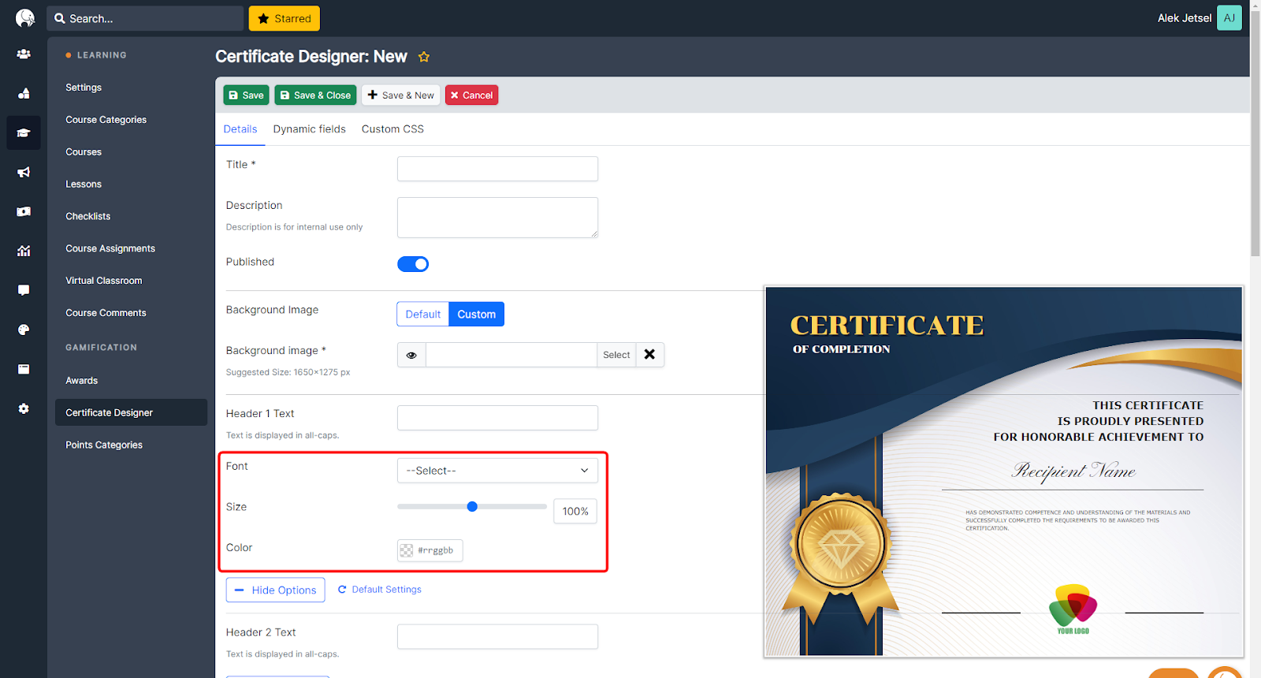Open Alek Jetsel user menu
Image resolution: width=1261 pixels, height=678 pixels.
coord(1185,18)
